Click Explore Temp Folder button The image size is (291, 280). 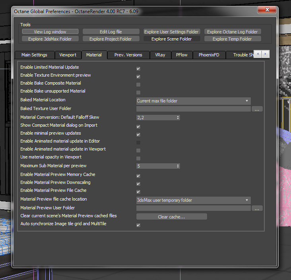[x=232, y=39]
